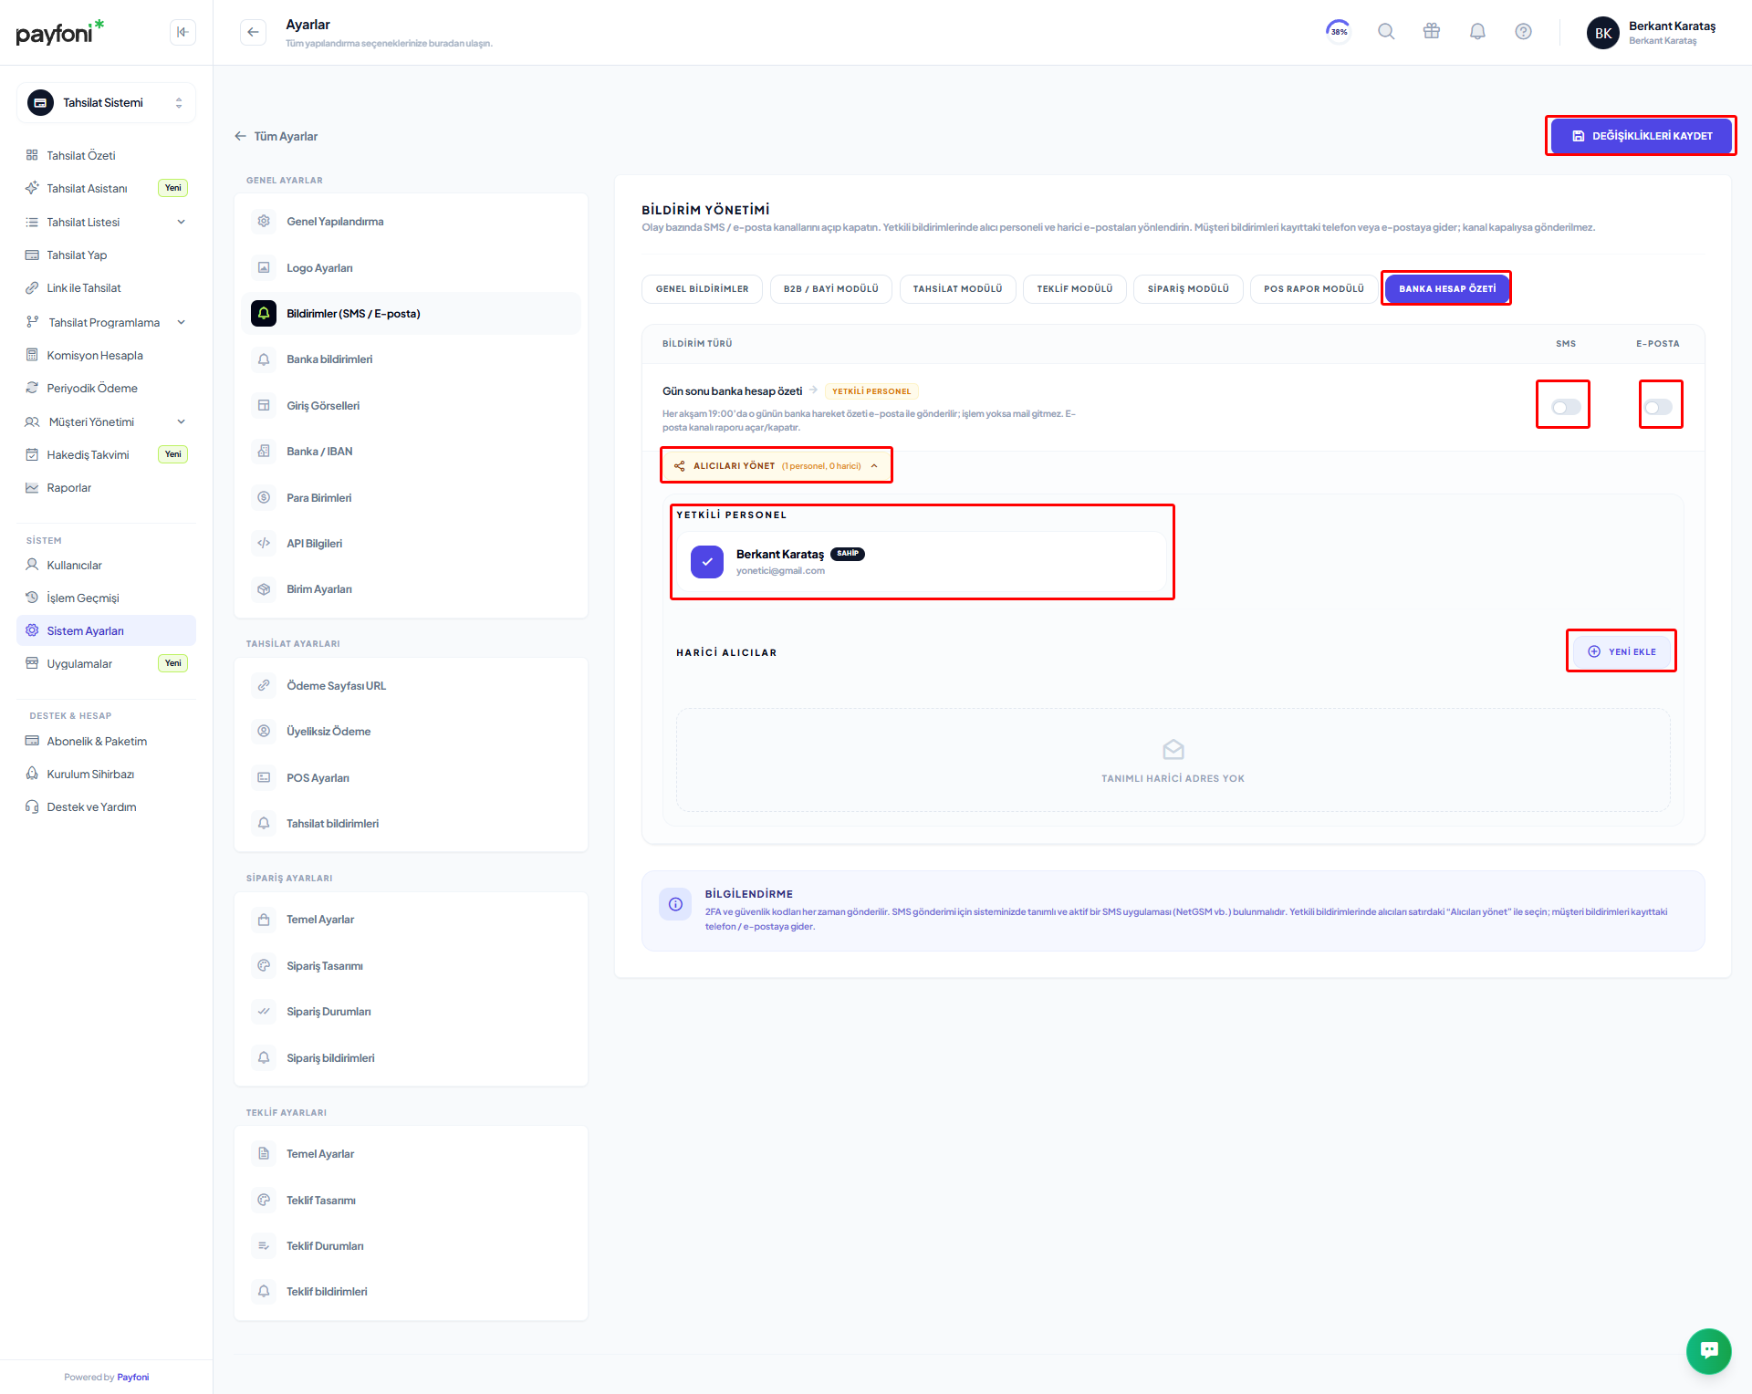
Task: Switch to the Genel Bildirimler tab
Action: pyautogui.click(x=702, y=288)
